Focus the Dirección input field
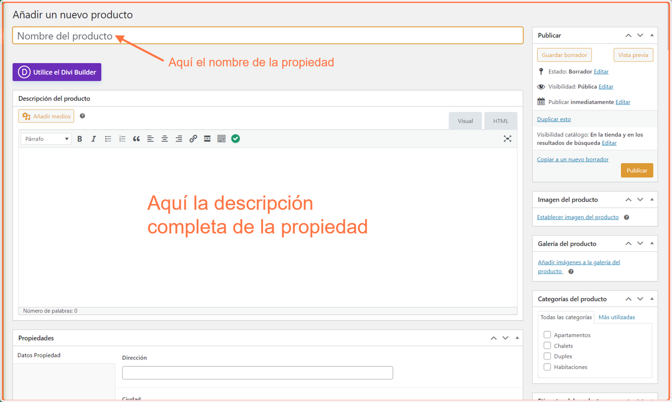Screen dimensions: 672x402 tap(258, 372)
